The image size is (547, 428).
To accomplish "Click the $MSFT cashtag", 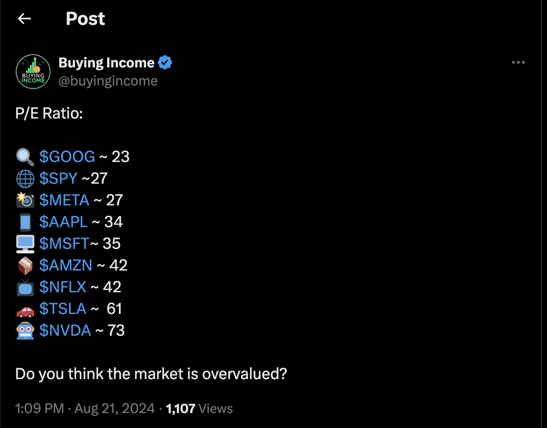I will (64, 243).
